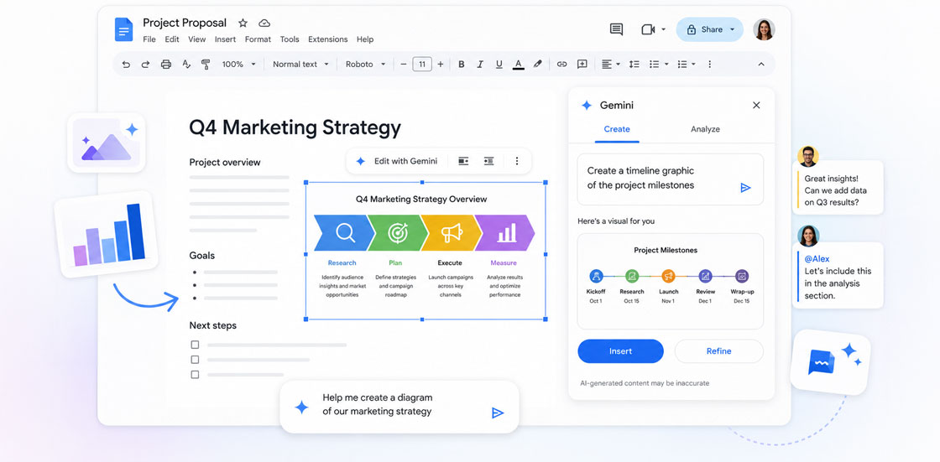Image resolution: width=940 pixels, height=462 pixels.
Task: Open image toolbar three-dot options
Action: point(517,161)
